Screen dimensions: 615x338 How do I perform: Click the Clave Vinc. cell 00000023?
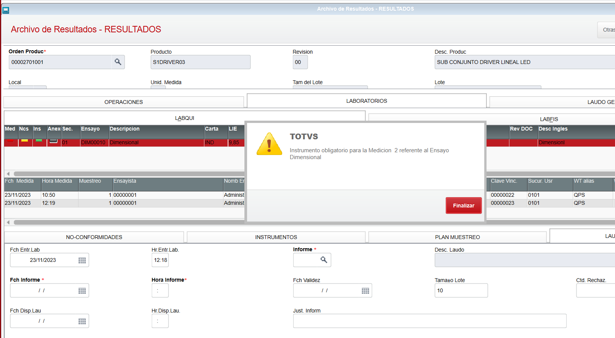point(509,203)
